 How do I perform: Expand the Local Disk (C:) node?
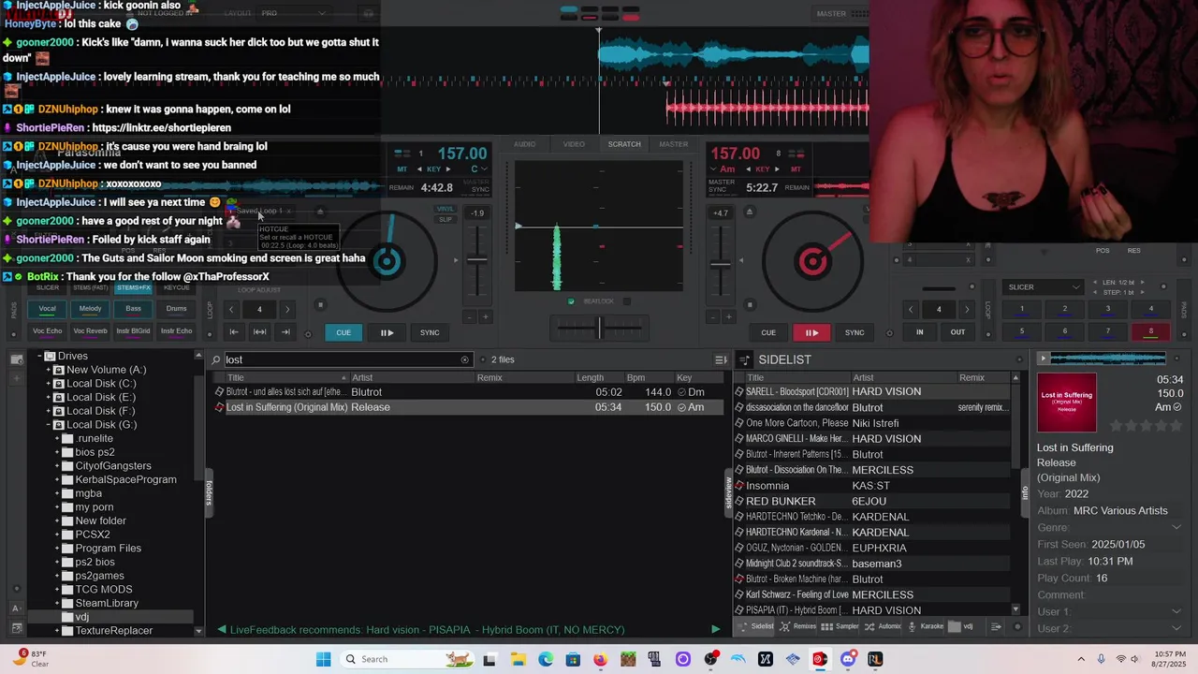[x=48, y=384]
